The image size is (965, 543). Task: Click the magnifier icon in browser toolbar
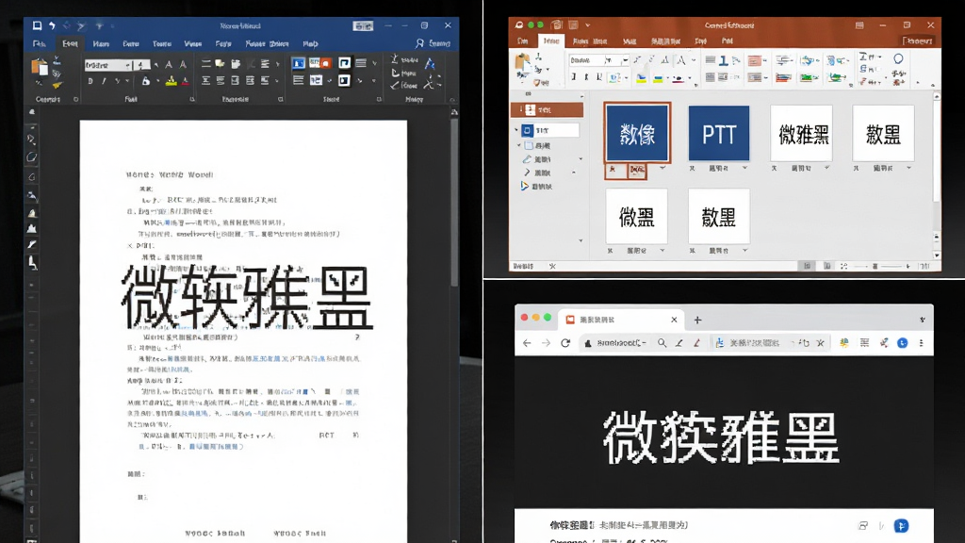(662, 343)
